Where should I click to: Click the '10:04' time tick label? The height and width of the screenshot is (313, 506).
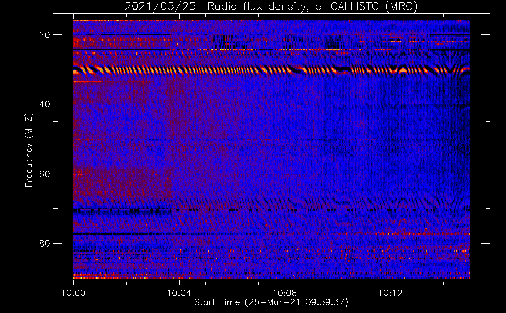pyautogui.click(x=179, y=293)
